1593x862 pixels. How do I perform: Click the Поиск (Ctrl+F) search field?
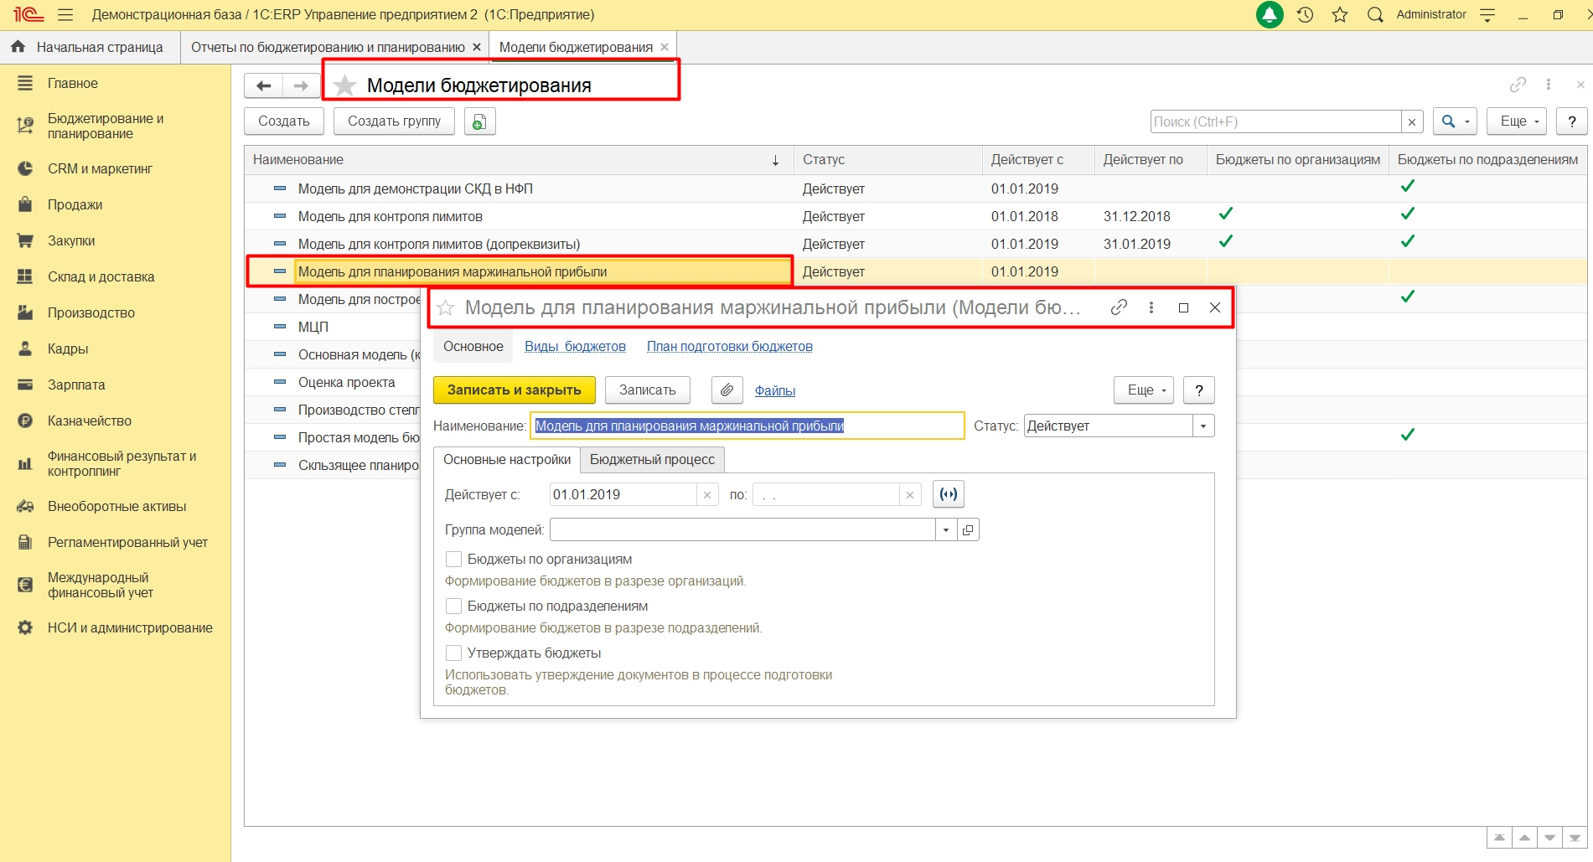tap(1274, 122)
